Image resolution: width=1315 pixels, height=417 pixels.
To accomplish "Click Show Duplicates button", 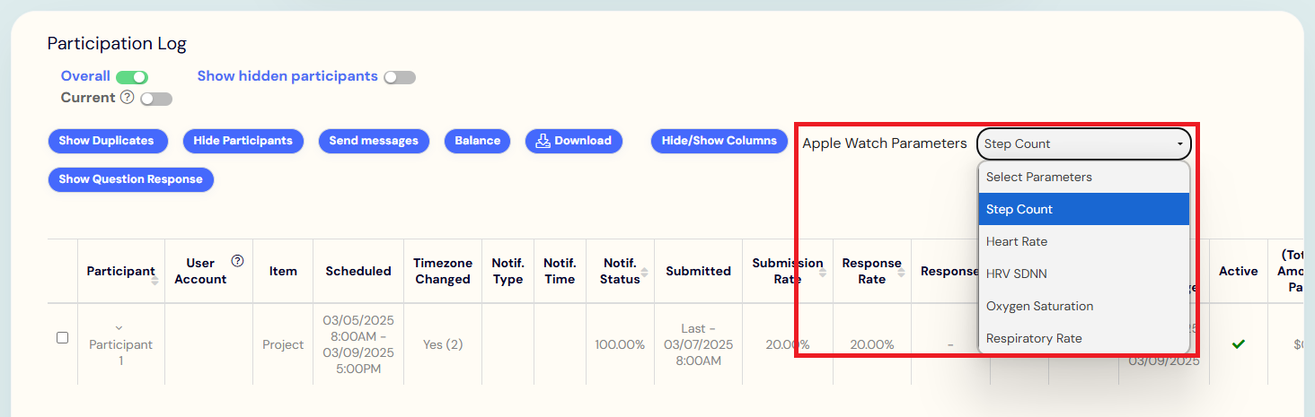I will pyautogui.click(x=107, y=141).
